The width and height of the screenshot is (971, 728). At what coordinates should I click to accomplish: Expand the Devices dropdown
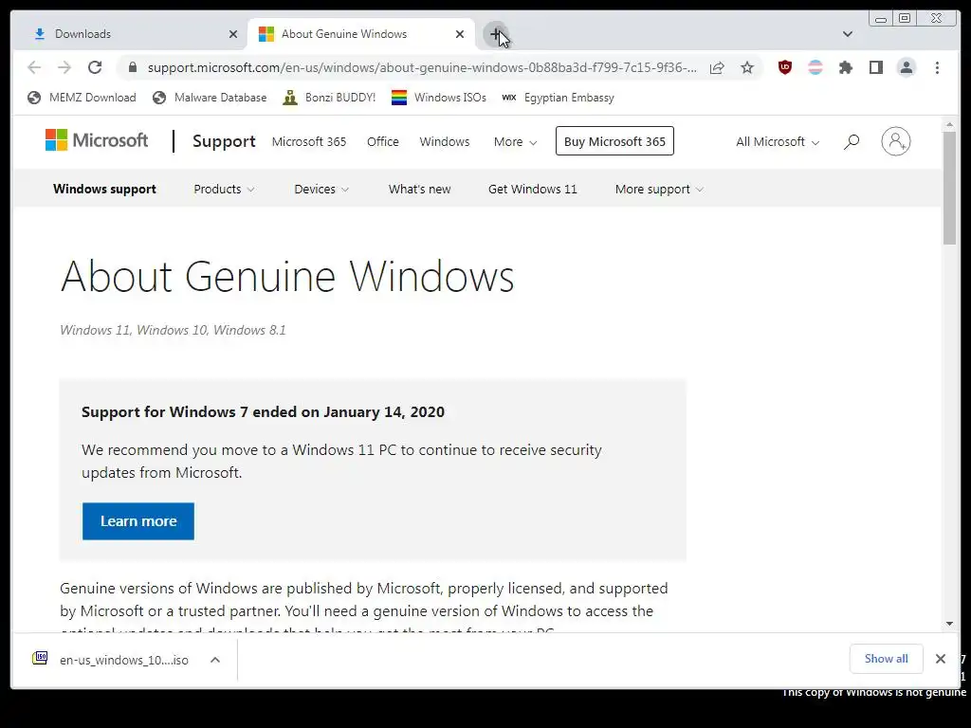pyautogui.click(x=321, y=189)
